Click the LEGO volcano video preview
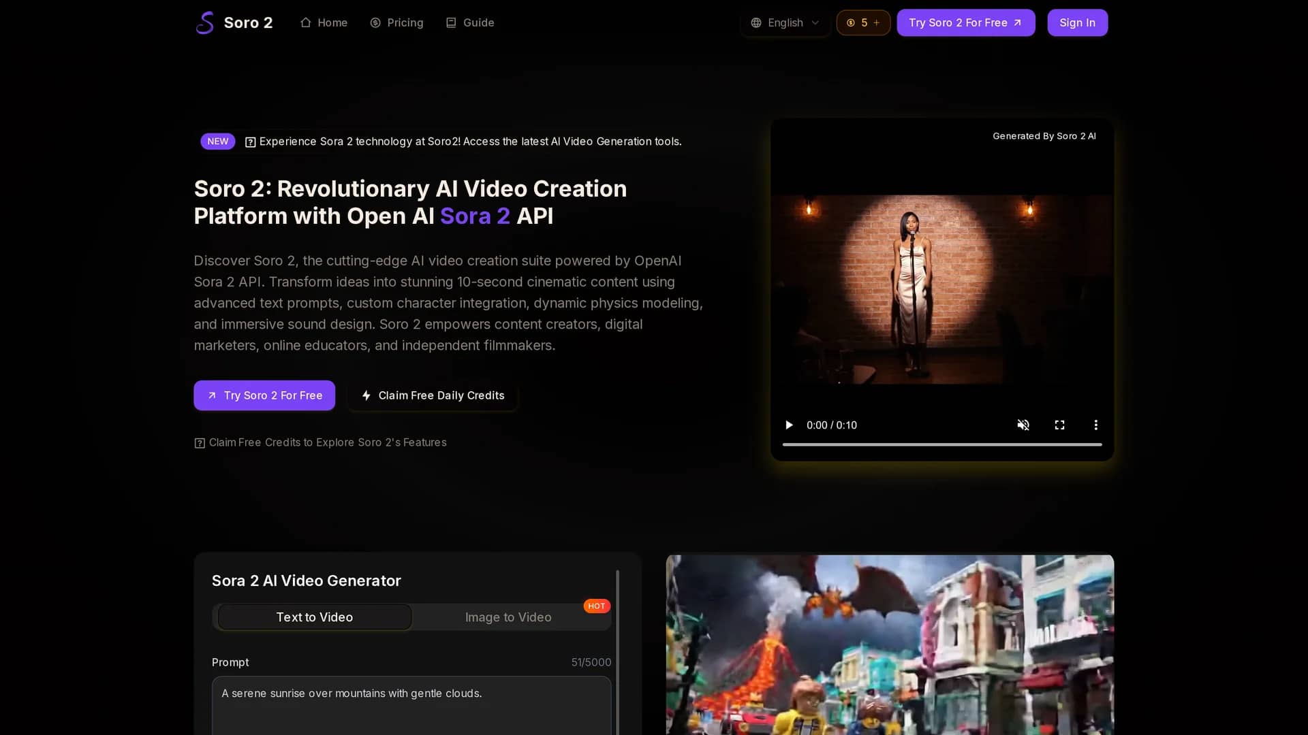This screenshot has height=735, width=1308. [890, 644]
